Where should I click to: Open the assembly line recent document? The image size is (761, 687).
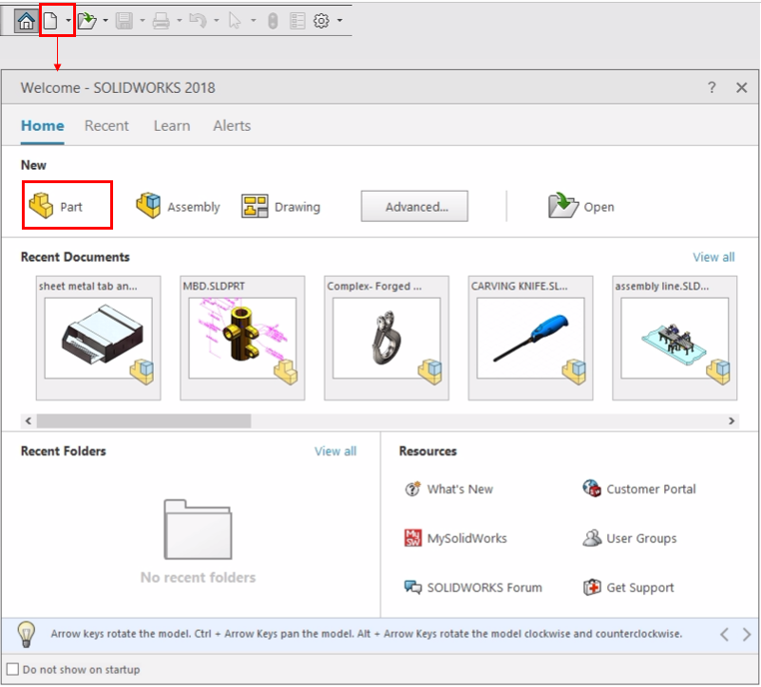click(x=675, y=338)
